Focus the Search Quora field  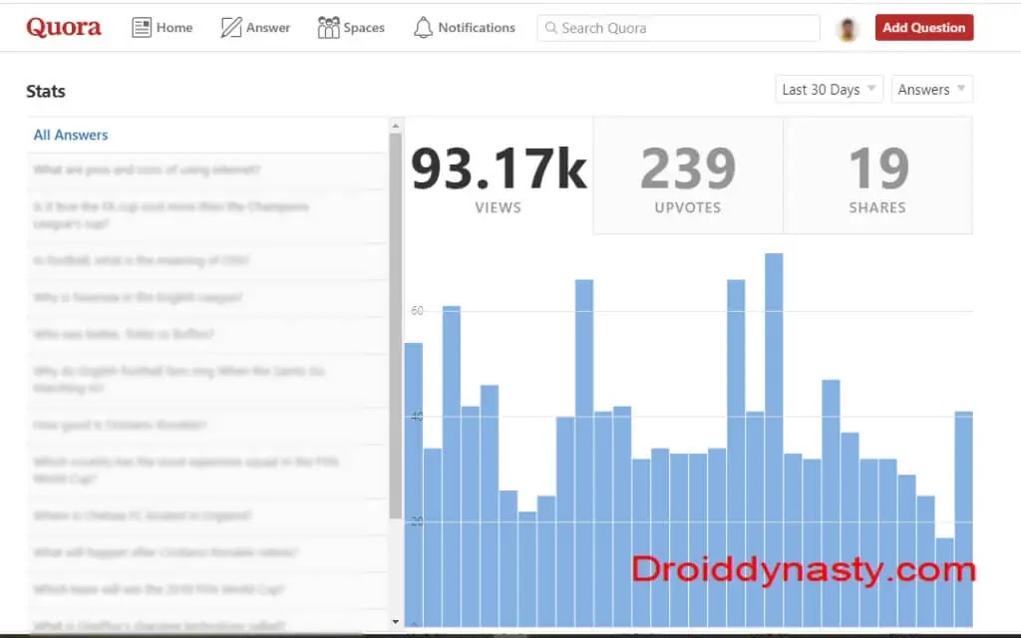(x=678, y=28)
